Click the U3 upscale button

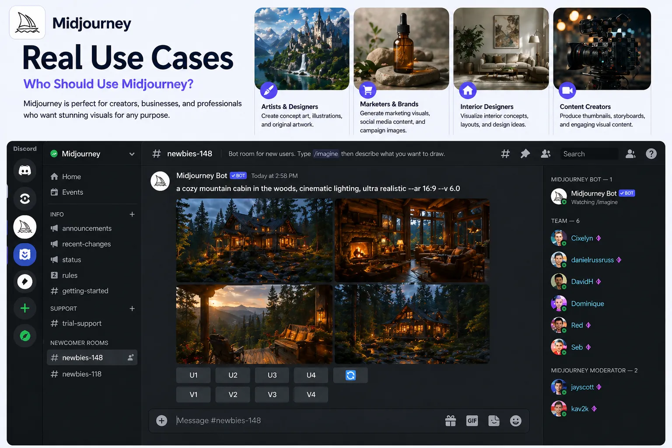click(272, 375)
